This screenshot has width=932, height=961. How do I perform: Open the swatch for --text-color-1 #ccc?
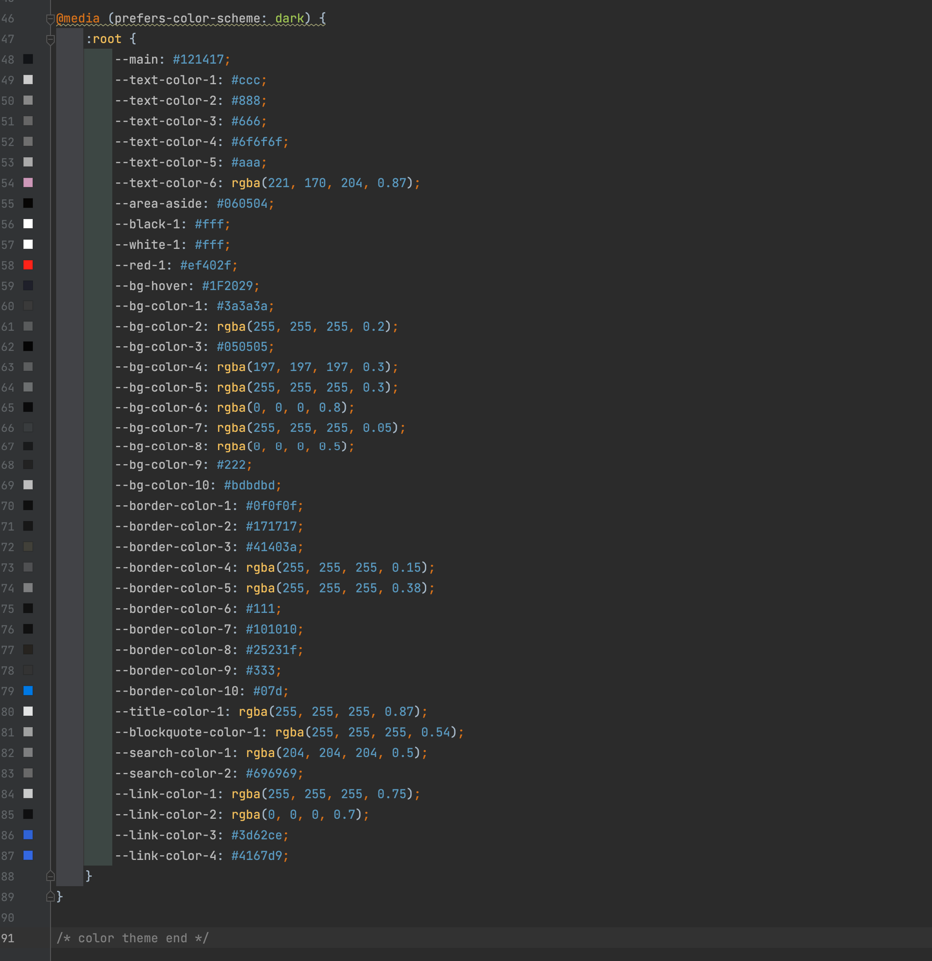point(28,80)
